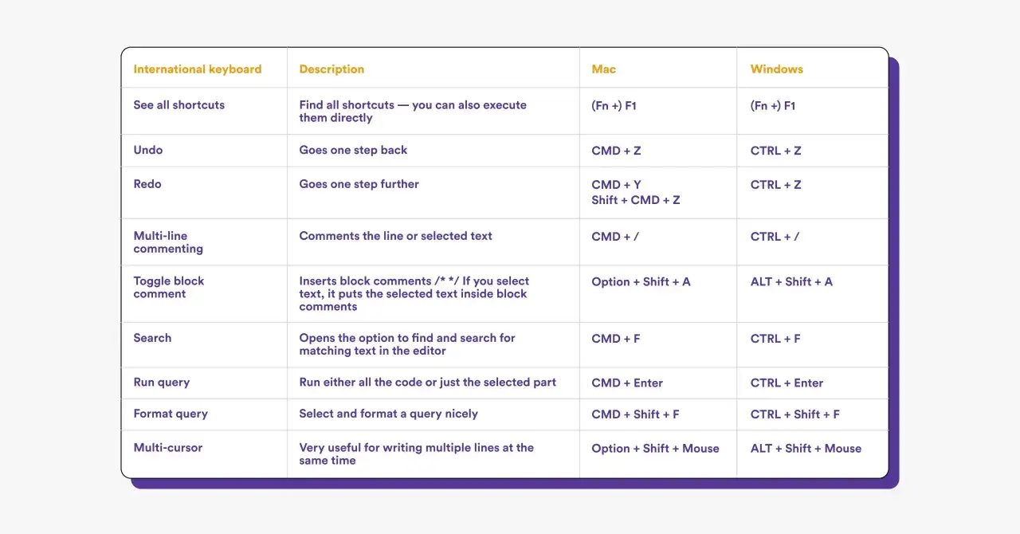Select the "Multi-cursor" row label
Image resolution: width=1020 pixels, height=534 pixels.
[x=167, y=448]
